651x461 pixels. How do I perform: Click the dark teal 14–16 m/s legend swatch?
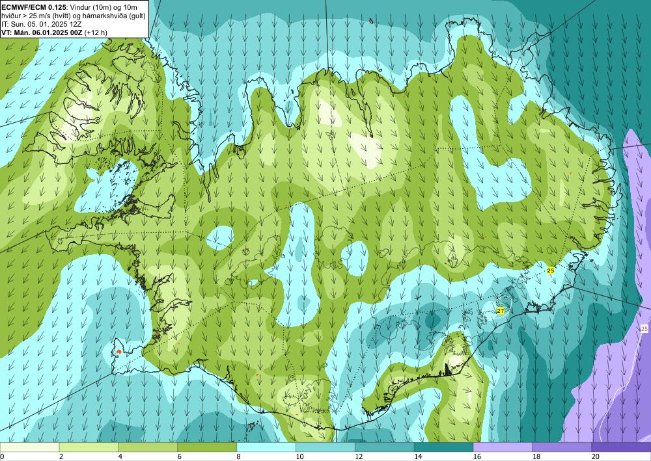point(444,447)
